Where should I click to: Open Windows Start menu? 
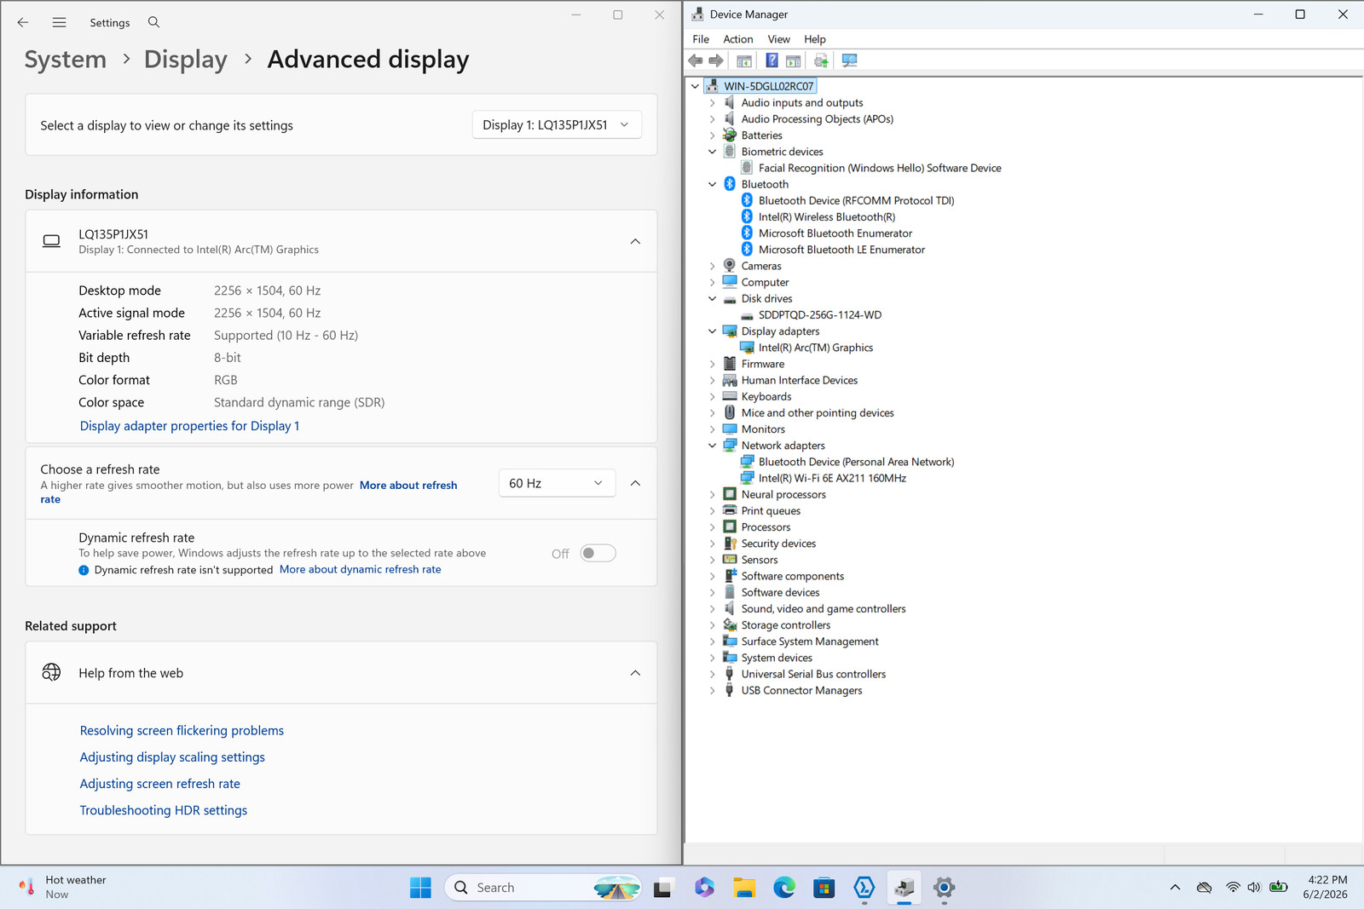click(420, 888)
